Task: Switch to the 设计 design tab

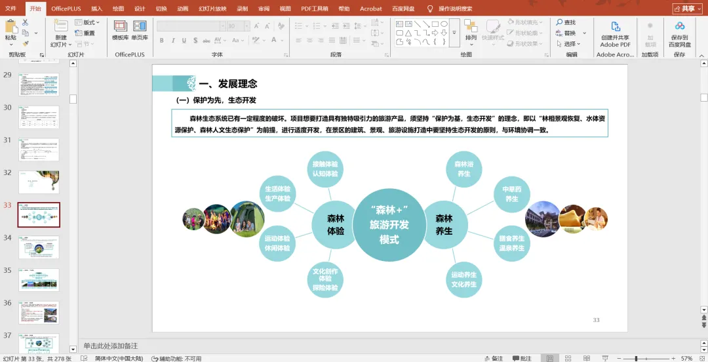Action: [140, 9]
